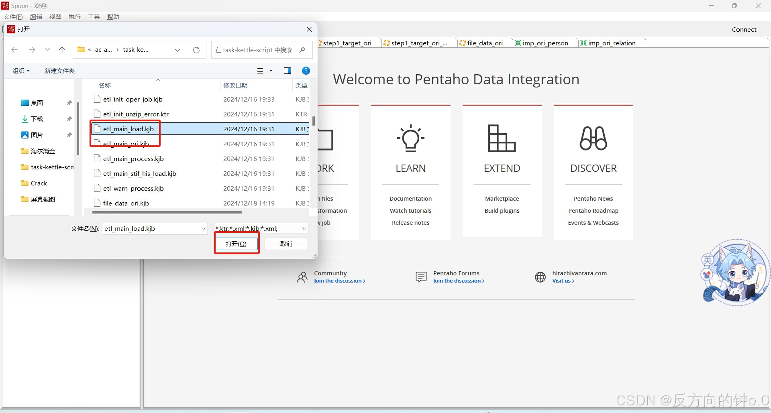Viewport: 771px width, 413px height.
Task: Open the 视图 menu
Action: pyautogui.click(x=55, y=16)
